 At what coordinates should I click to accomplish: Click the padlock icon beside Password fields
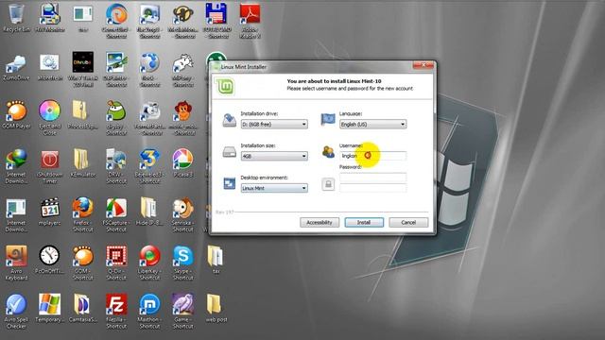[x=328, y=184]
